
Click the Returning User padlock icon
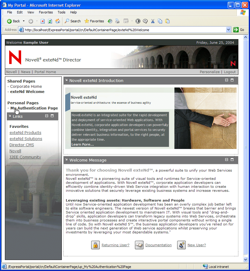[95, 245]
